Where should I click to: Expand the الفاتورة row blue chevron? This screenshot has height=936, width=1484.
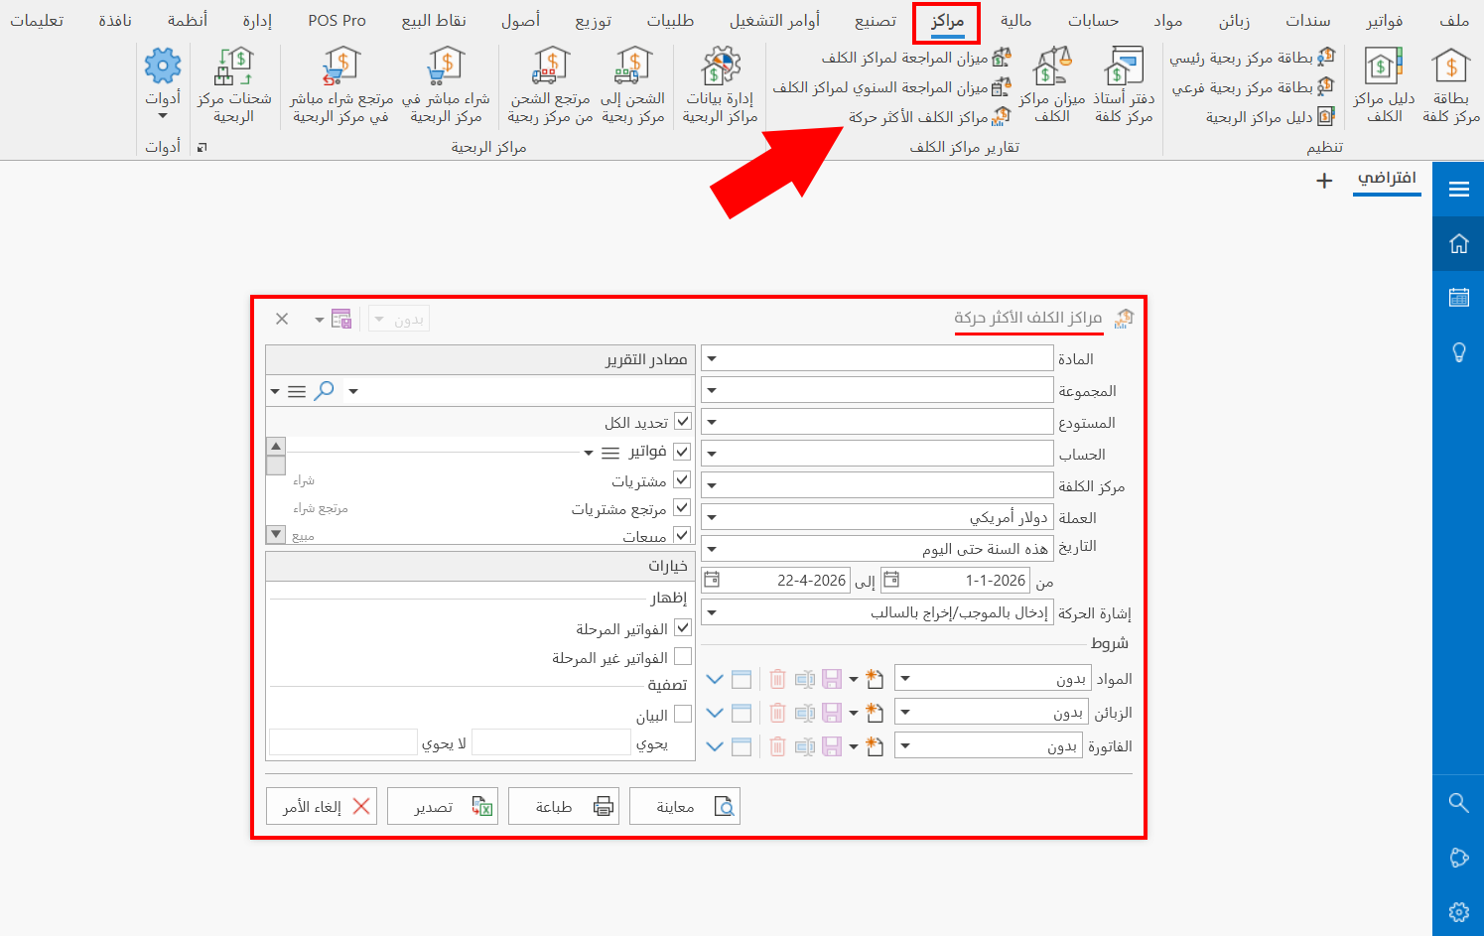tap(715, 746)
